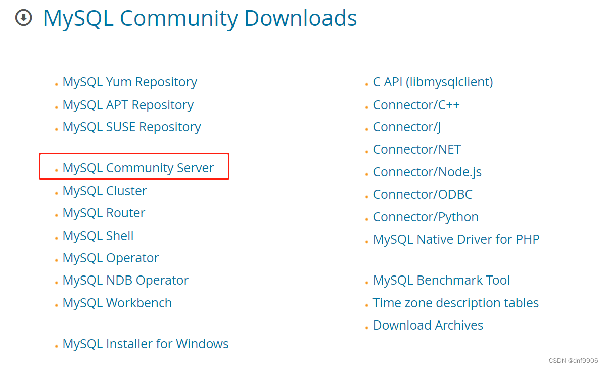
Task: Open MySQL Shell downloads
Action: 98,236
